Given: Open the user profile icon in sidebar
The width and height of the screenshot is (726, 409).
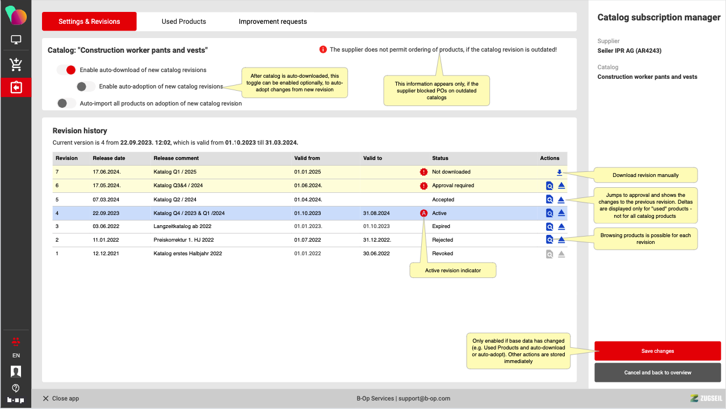Looking at the screenshot, I should pyautogui.click(x=16, y=372).
